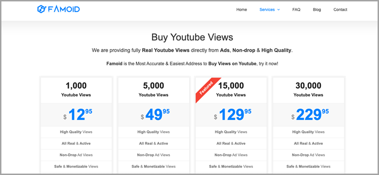Click All Real & Active in 5,000 card

point(153,143)
